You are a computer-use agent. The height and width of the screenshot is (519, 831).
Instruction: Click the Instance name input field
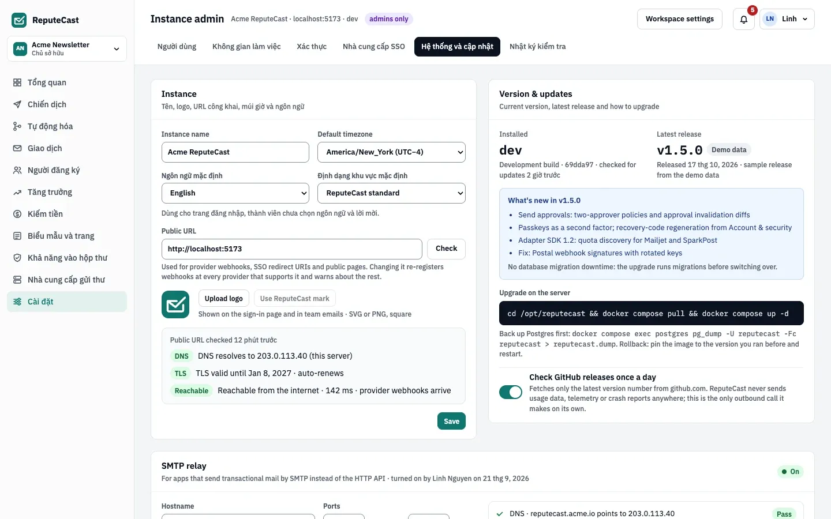click(x=235, y=152)
